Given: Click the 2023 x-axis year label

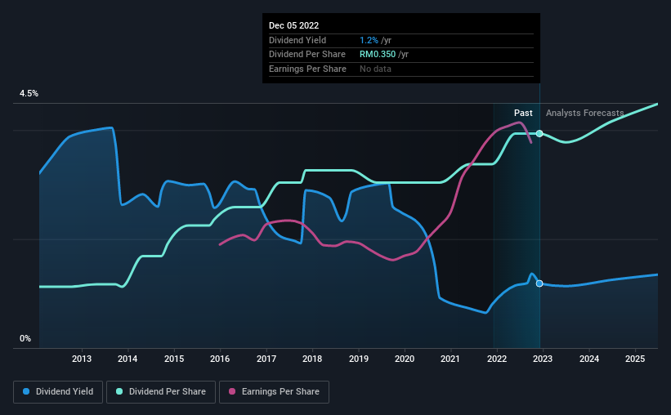Looking at the screenshot, I should point(543,359).
